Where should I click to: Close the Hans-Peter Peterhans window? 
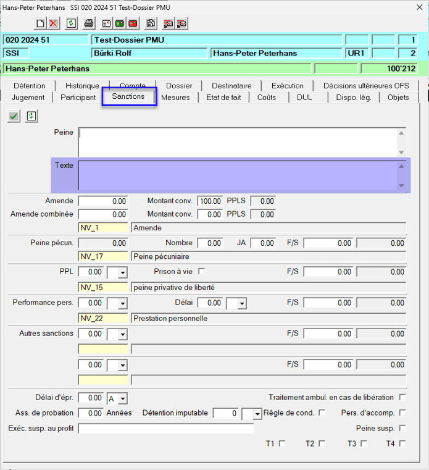click(x=419, y=7)
